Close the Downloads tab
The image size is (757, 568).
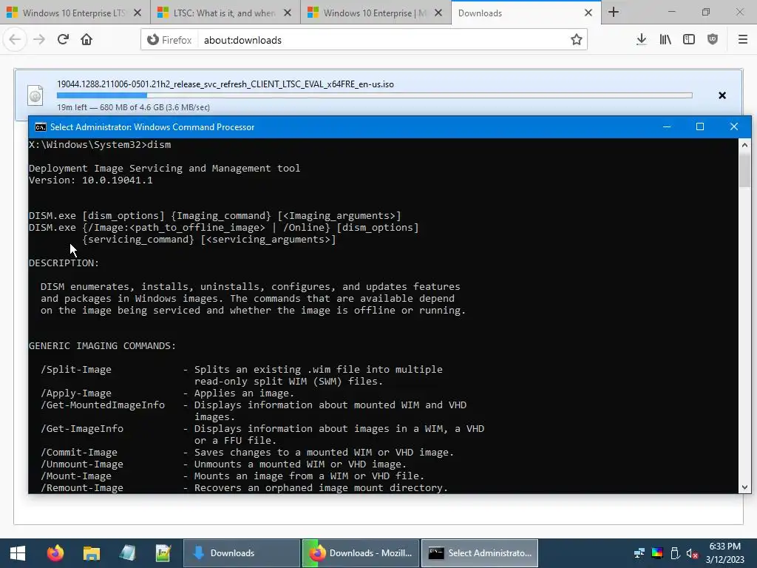click(588, 13)
